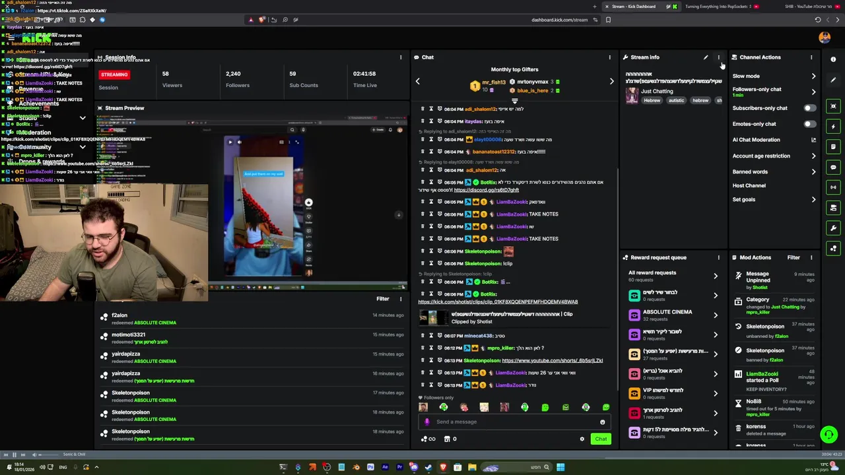Open kick.com clip link in chat
The image size is (845, 475).
[498, 302]
